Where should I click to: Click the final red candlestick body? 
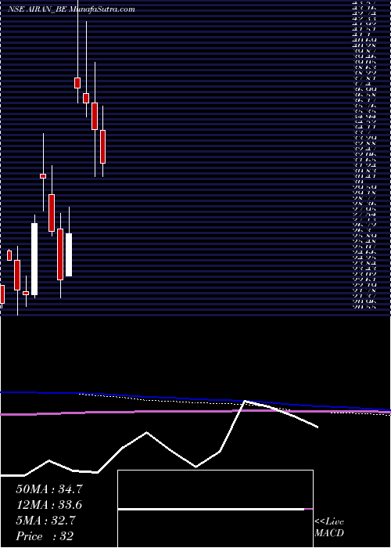point(102,146)
